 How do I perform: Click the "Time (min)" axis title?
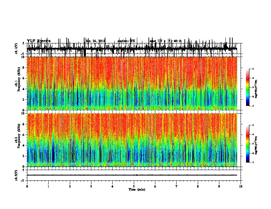[x=137, y=190]
